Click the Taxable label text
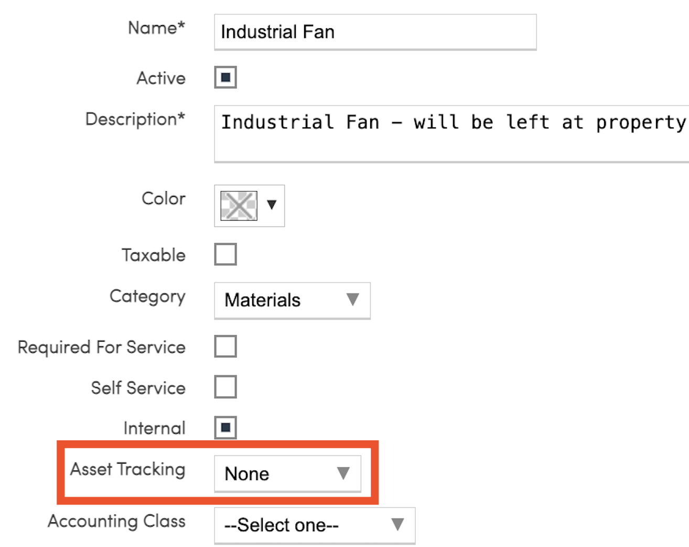The width and height of the screenshot is (689, 547). click(x=153, y=255)
